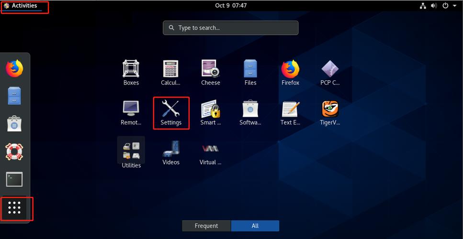Open Files cabinet icon in dock
This screenshot has height=239, width=463.
(x=14, y=96)
